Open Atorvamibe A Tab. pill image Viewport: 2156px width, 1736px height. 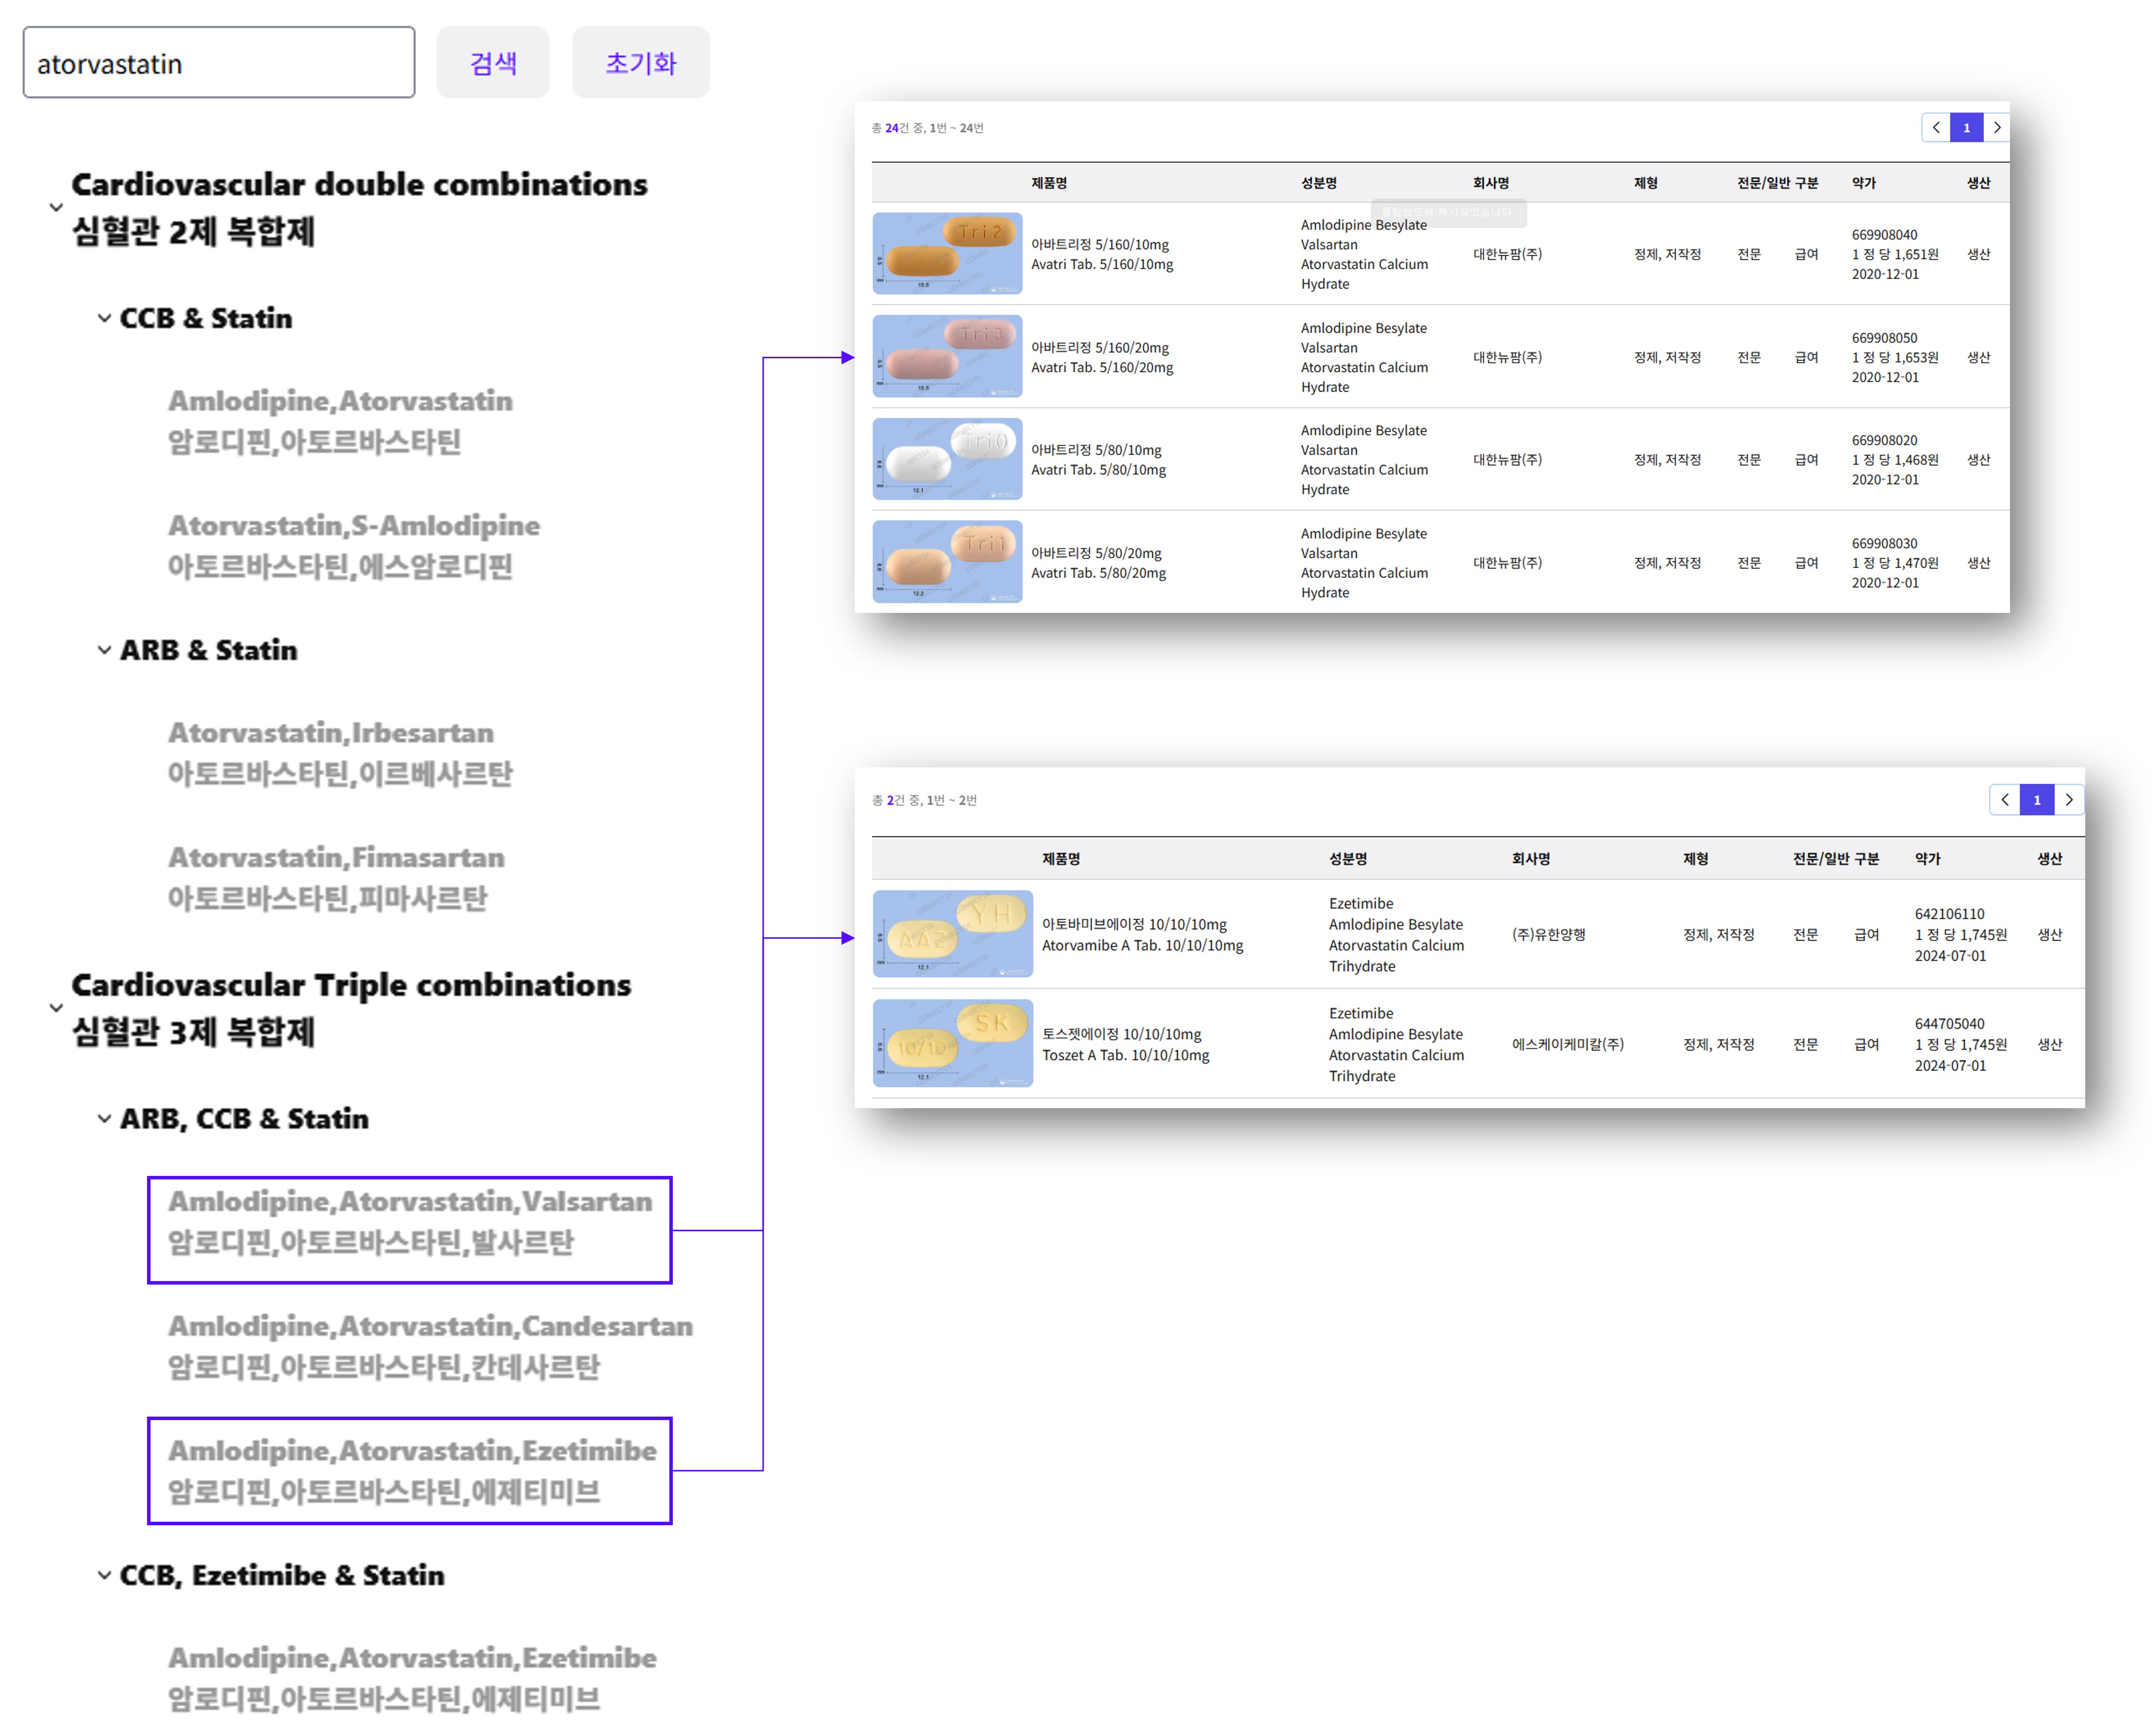[x=952, y=934]
